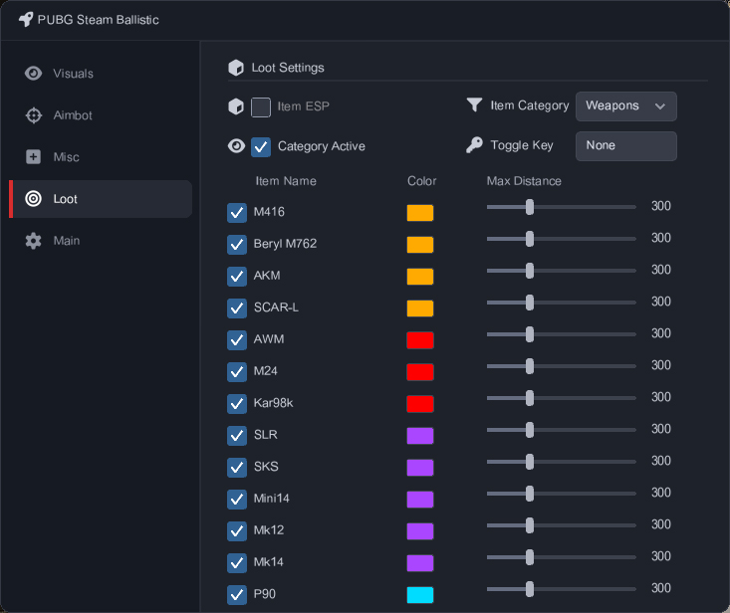Click the eye icon beside Category Active
This screenshot has height=613, width=730.
(236, 146)
